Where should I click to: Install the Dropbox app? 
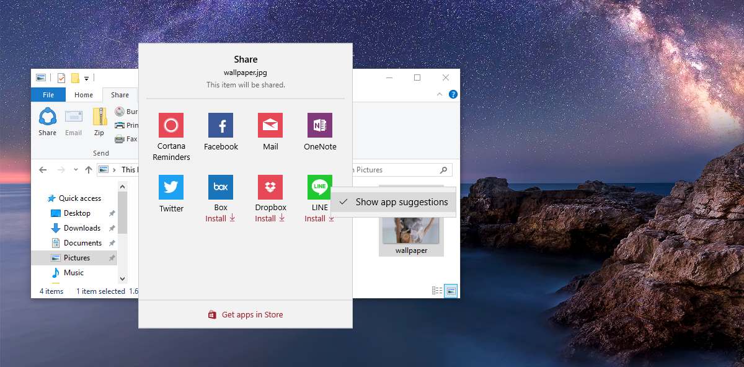point(270,218)
